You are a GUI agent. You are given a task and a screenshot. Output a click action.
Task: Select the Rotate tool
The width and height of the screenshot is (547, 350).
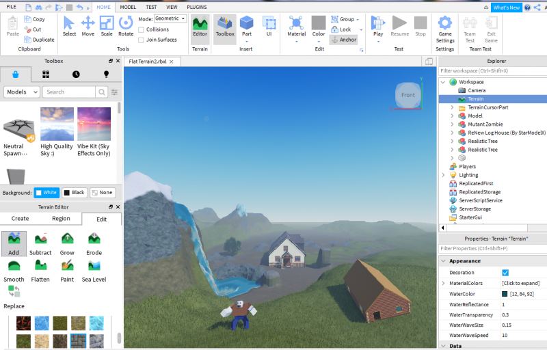click(x=126, y=25)
